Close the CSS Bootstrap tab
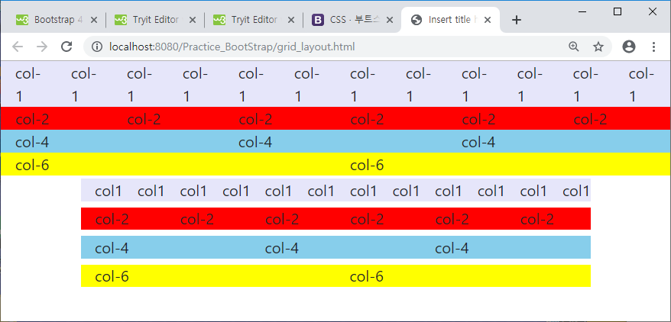Screen dimensions: 671x322 pyautogui.click(x=390, y=20)
